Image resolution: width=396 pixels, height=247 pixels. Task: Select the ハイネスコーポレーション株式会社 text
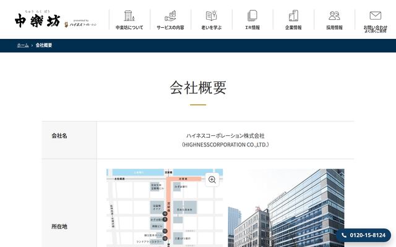point(225,136)
